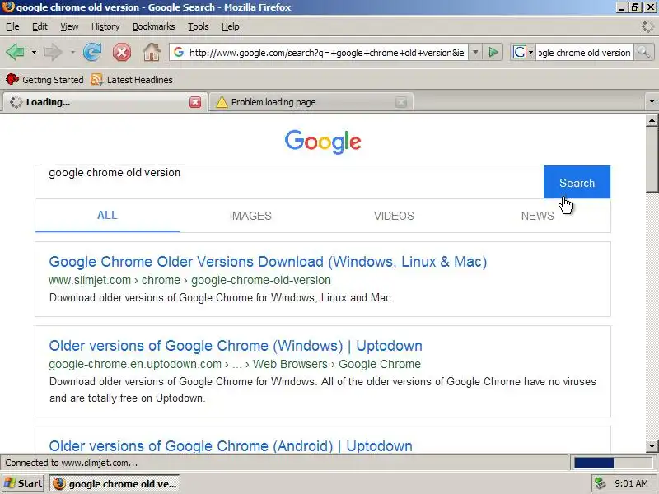The image size is (659, 494).
Task: Click the activity throbber icon in menu bar
Action: pyautogui.click(x=647, y=26)
